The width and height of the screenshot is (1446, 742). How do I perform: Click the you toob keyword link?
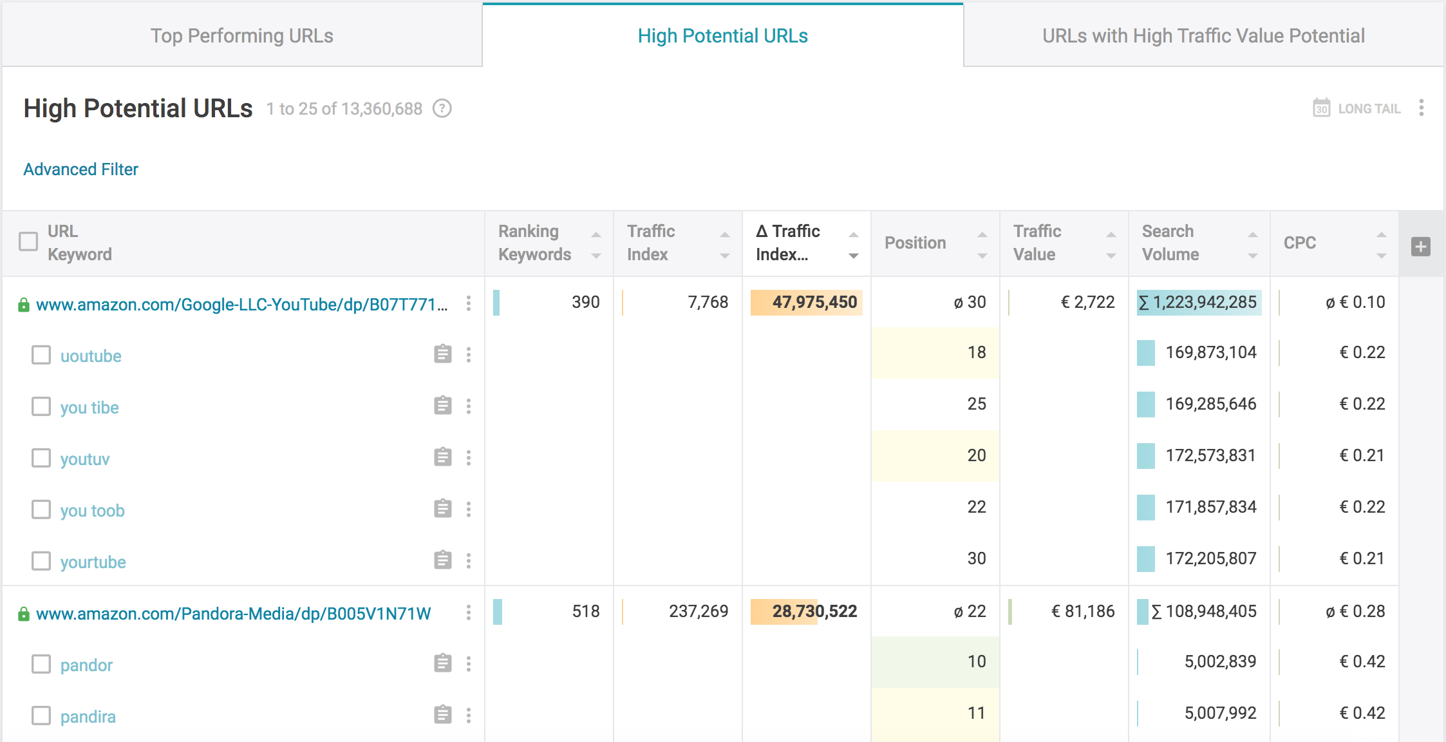pyautogui.click(x=93, y=510)
